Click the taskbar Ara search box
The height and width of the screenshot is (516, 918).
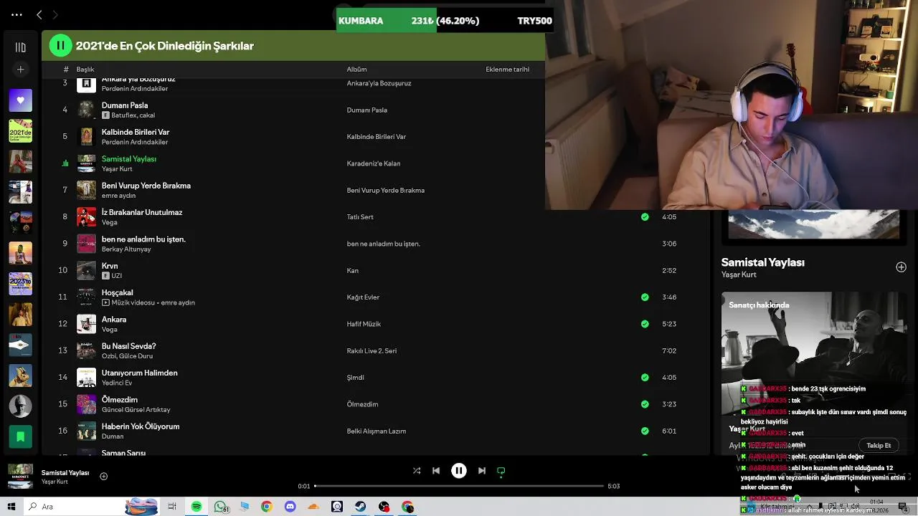coord(92,507)
